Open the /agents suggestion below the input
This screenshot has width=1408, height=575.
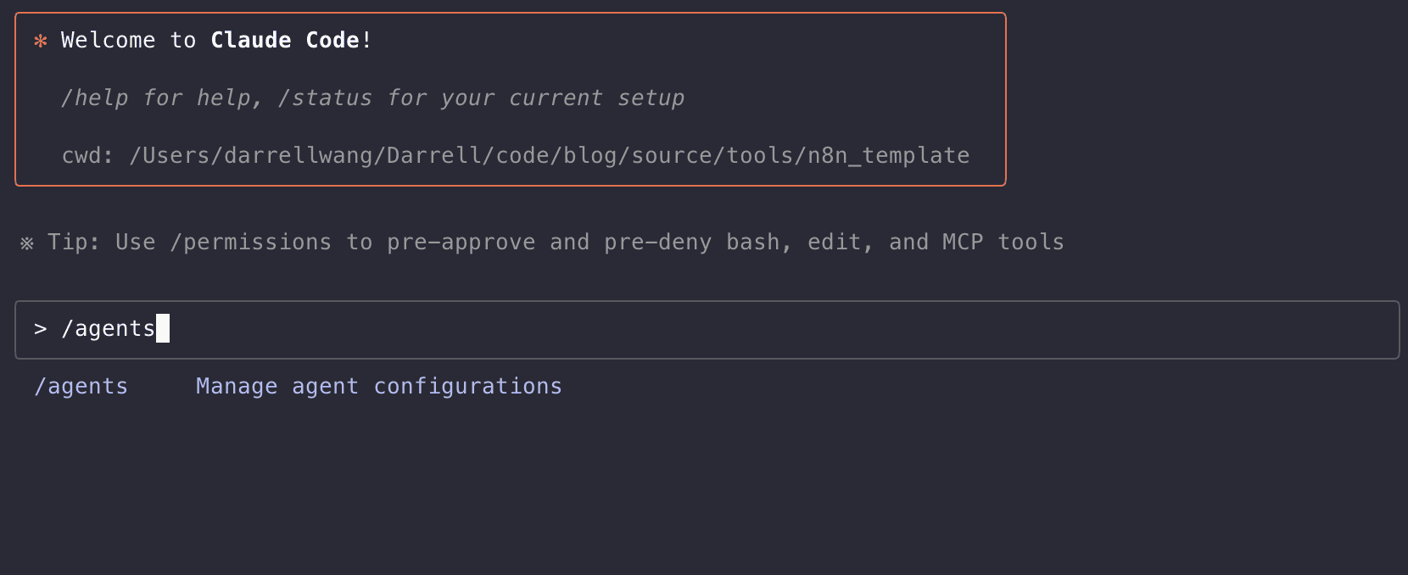(x=81, y=386)
